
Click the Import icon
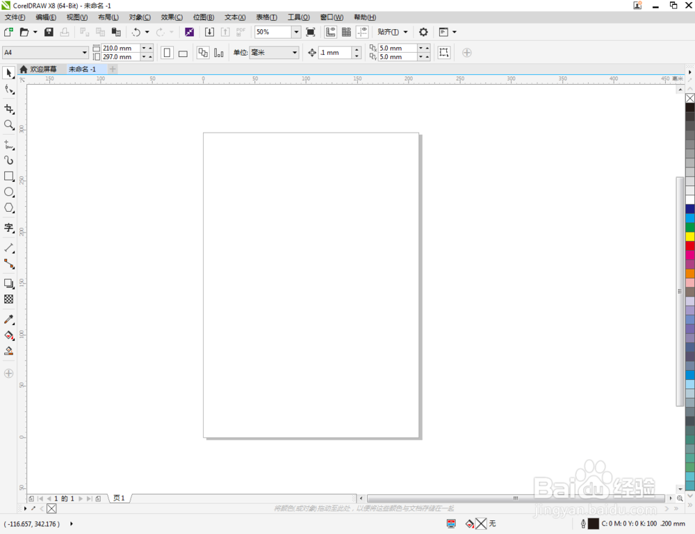[x=209, y=32]
